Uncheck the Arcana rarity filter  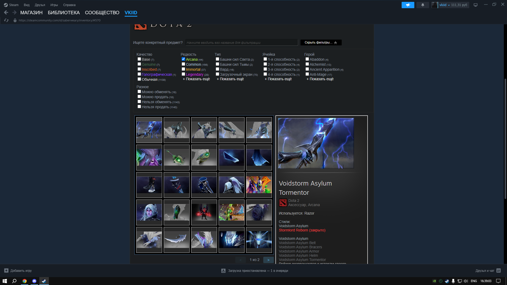(183, 59)
